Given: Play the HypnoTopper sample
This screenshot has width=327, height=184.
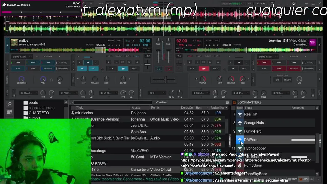Looking at the screenshot, I should tap(240, 148).
